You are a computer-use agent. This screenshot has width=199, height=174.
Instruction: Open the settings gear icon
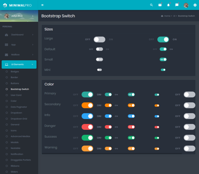coord(195,5)
